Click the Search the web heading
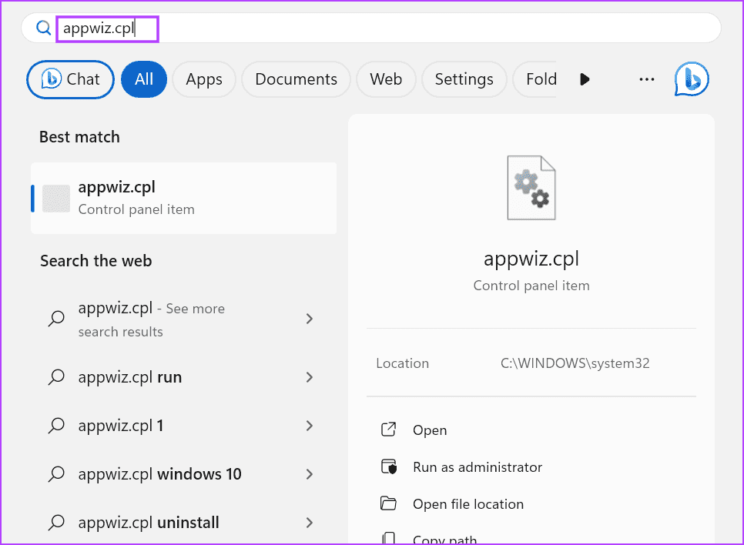The image size is (744, 545). [96, 261]
